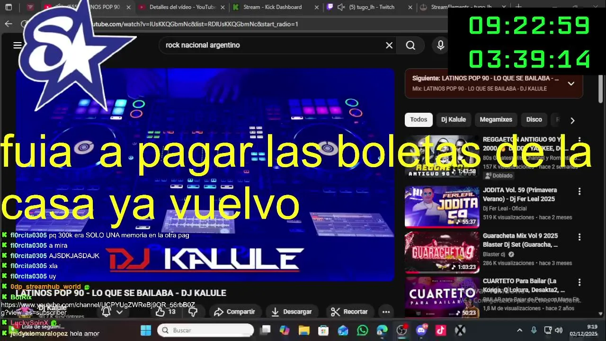
Task: Open network settings in system tray
Action: click(548, 330)
